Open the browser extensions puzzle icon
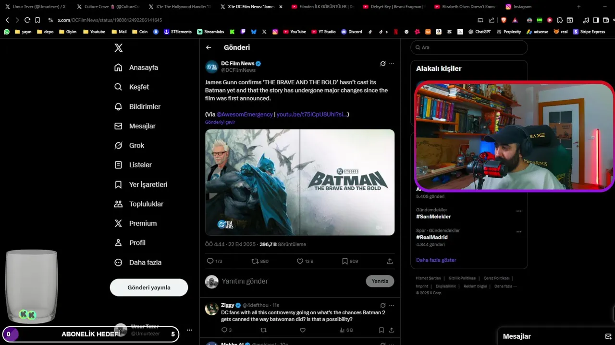The width and height of the screenshot is (615, 345). click(x=560, y=20)
